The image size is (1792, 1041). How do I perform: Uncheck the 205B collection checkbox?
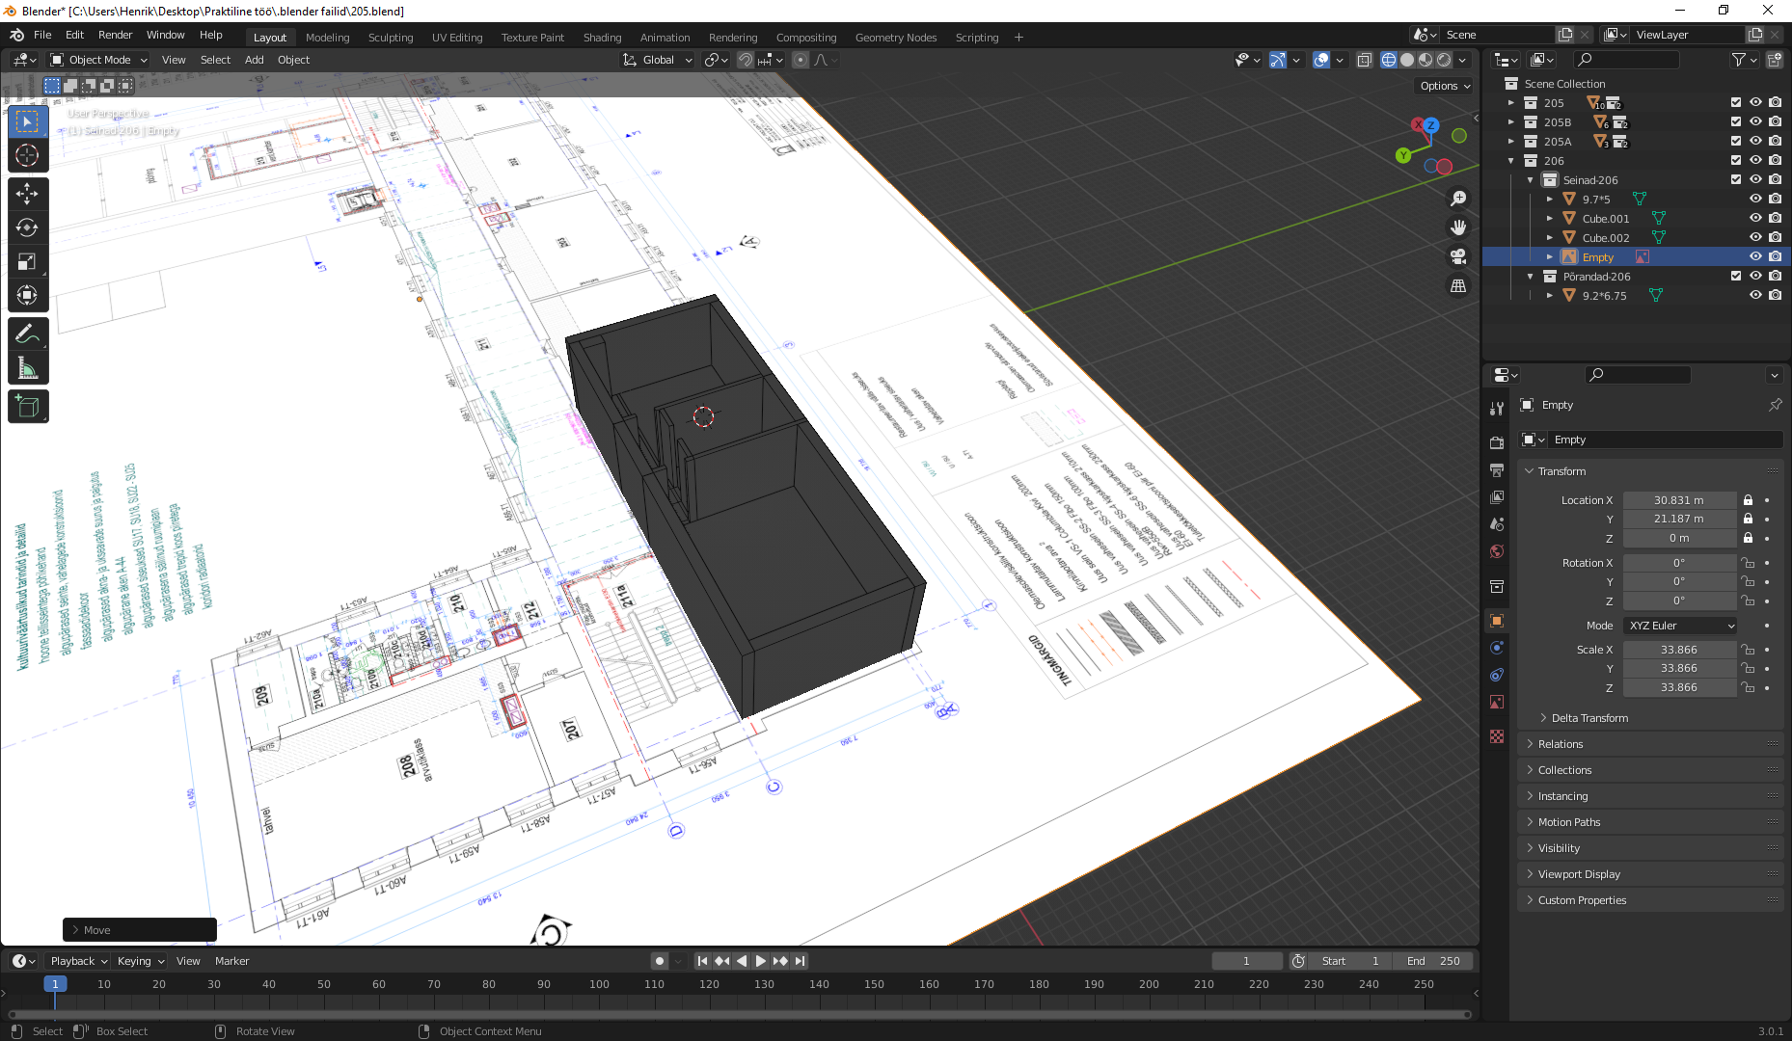(1736, 121)
